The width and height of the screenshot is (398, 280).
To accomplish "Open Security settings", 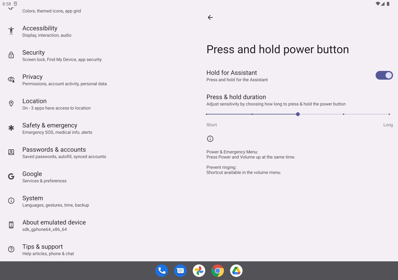I will [x=99, y=55].
